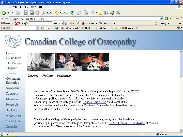The image size is (183, 137).
Task: Click in the address bar URL field
Action: (x=85, y=19)
